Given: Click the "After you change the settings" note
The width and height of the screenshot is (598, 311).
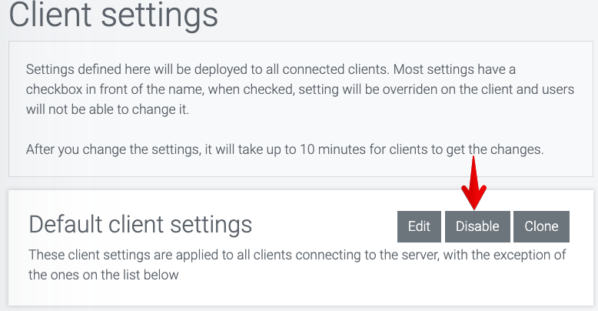Looking at the screenshot, I should coord(284,149).
